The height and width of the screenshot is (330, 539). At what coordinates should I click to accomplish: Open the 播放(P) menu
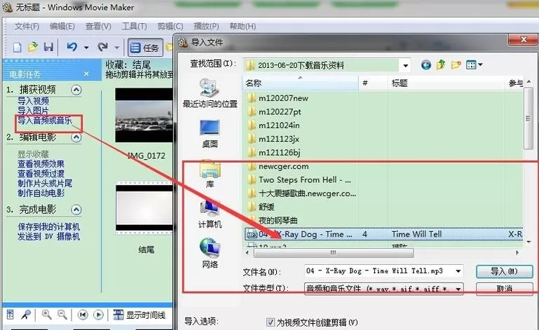click(206, 27)
